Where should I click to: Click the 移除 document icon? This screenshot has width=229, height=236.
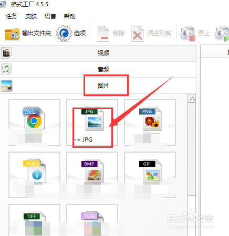[x=103, y=34]
